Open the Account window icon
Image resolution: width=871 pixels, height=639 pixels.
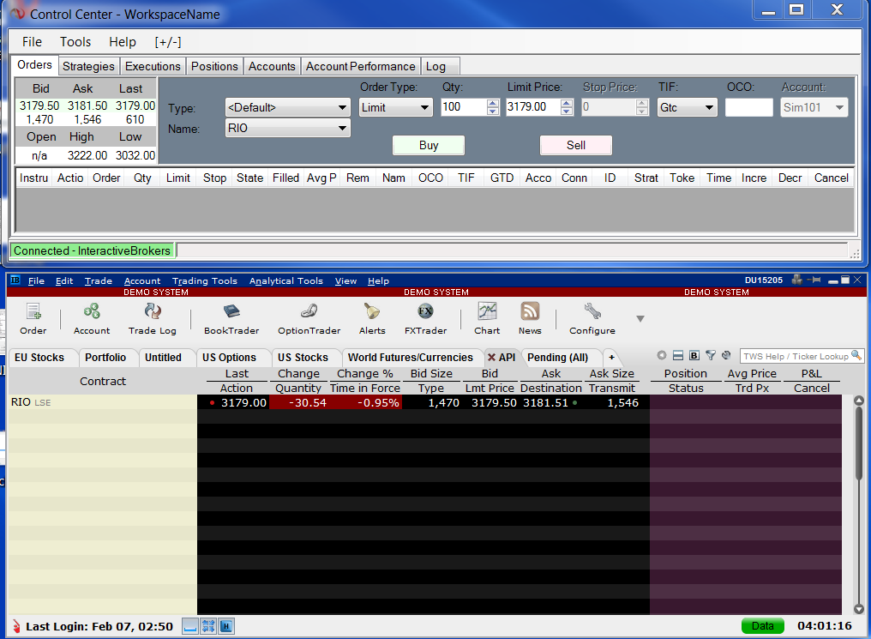(x=92, y=318)
